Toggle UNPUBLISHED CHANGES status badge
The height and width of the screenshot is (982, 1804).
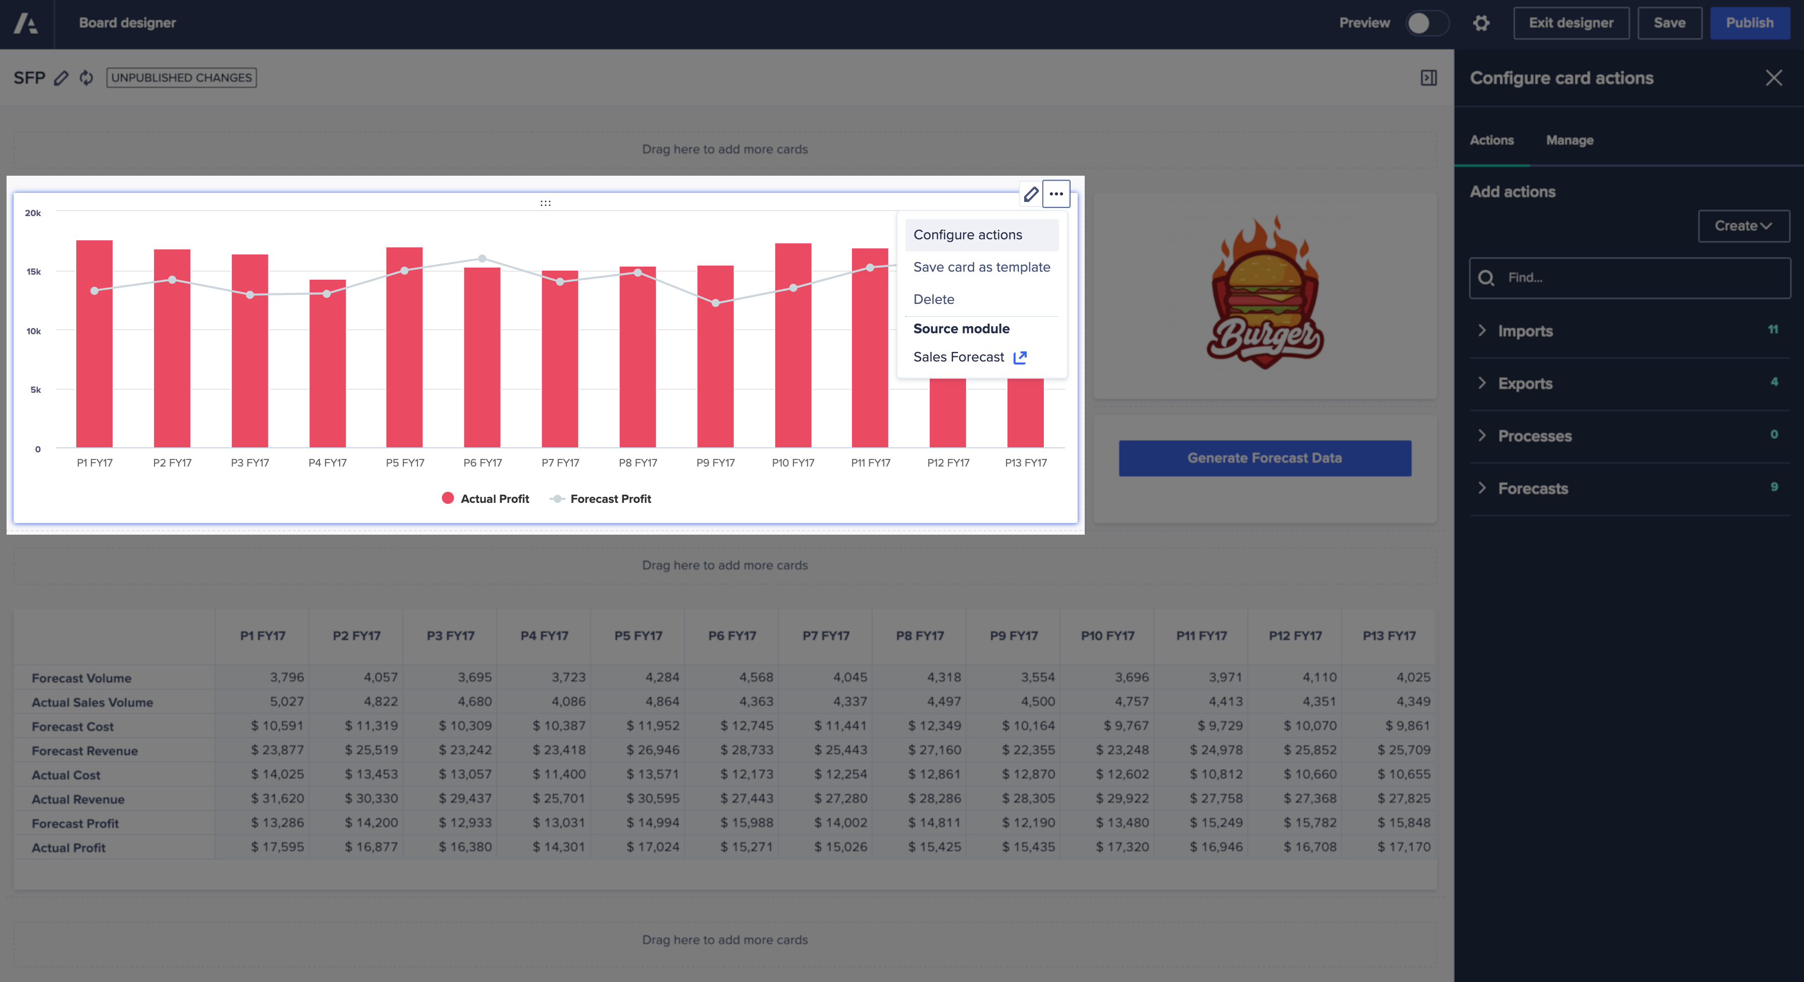click(180, 76)
